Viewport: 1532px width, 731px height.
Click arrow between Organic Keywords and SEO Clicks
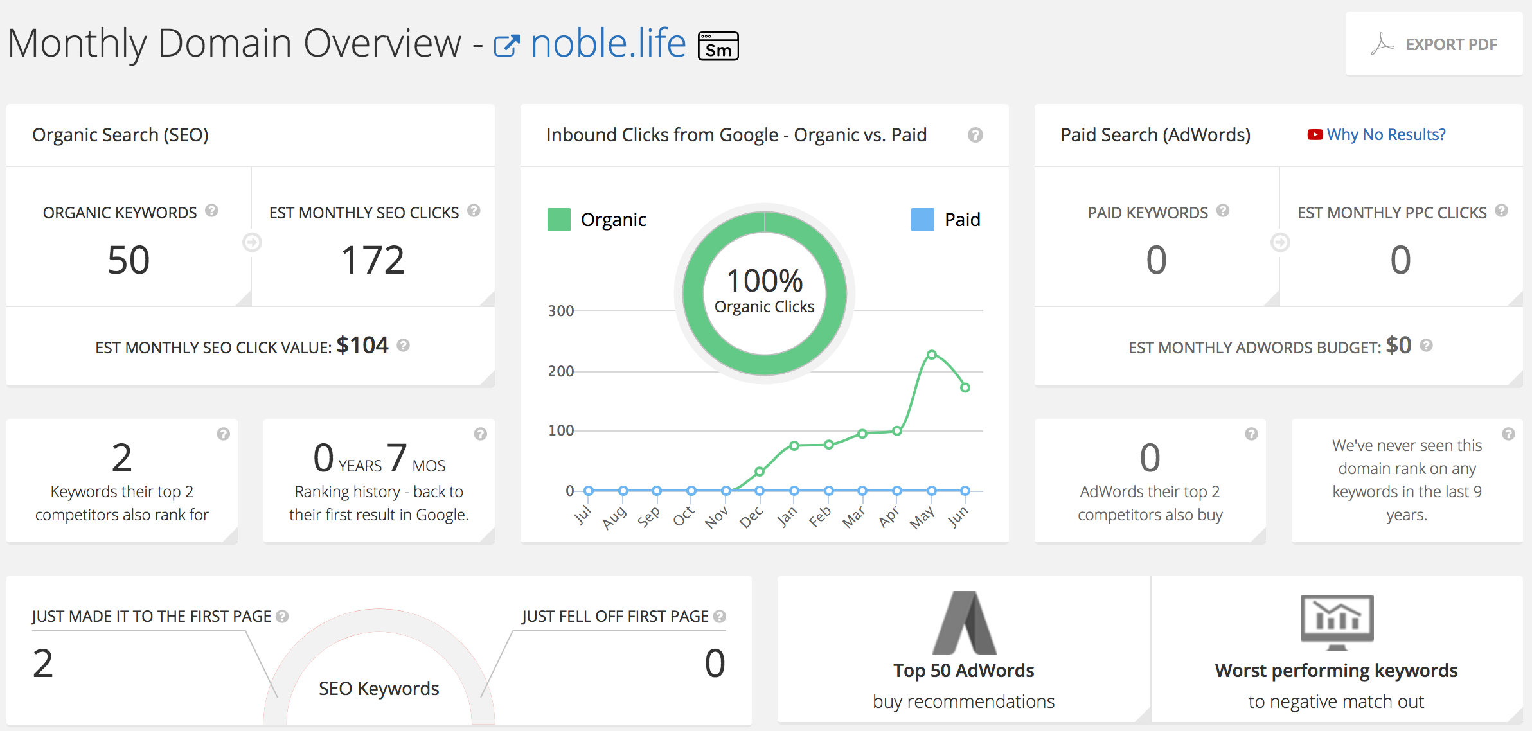(x=252, y=242)
